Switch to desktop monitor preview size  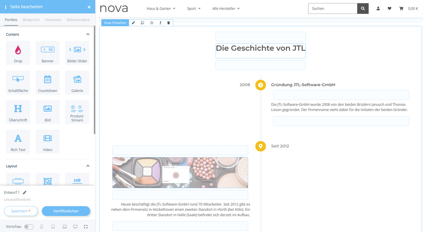coord(75,227)
